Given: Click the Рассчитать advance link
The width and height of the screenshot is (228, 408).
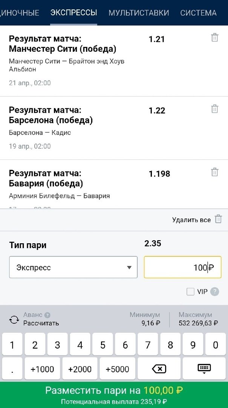Looking at the screenshot, I should (41, 323).
